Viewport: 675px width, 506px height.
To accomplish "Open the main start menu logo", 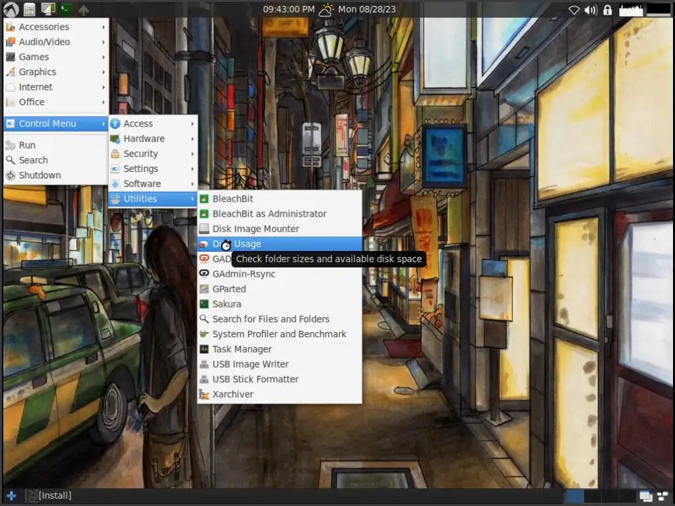I will (11, 9).
